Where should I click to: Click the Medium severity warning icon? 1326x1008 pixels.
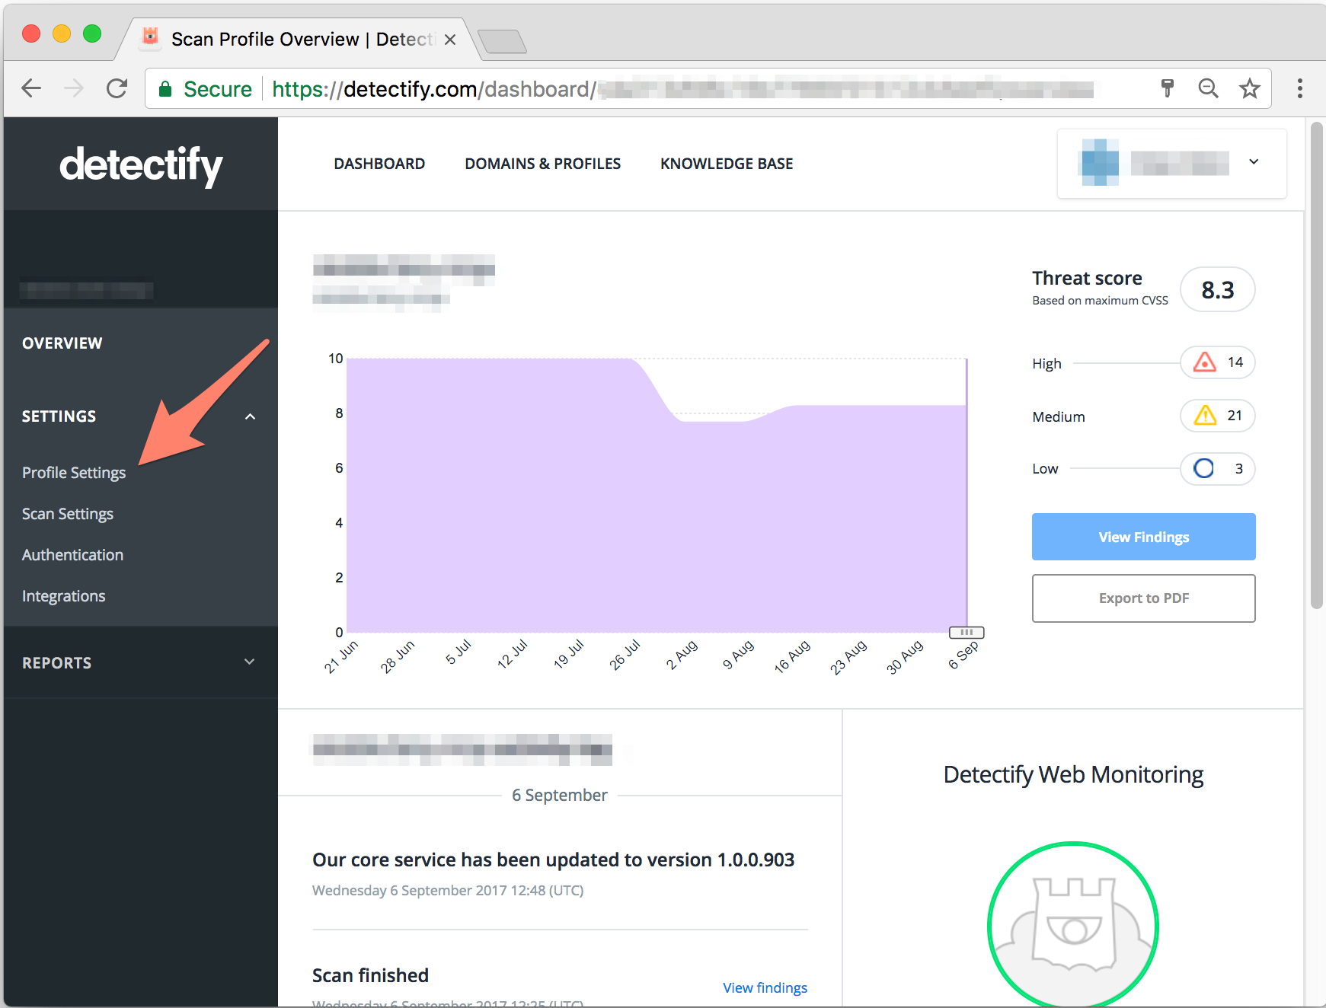click(x=1204, y=416)
